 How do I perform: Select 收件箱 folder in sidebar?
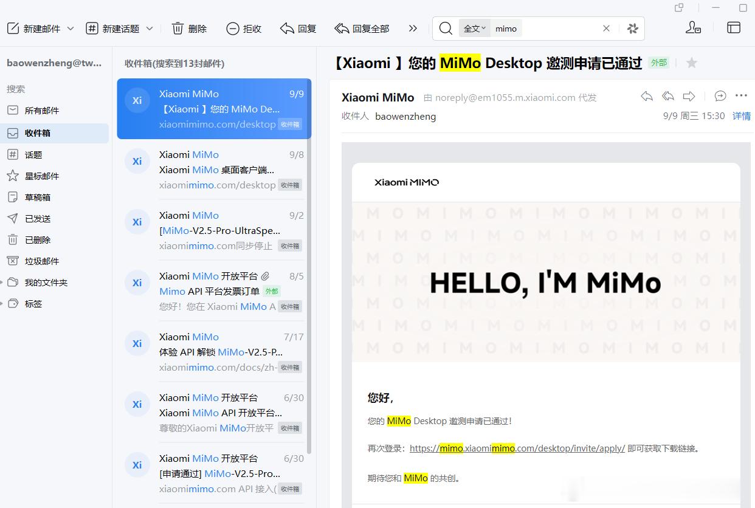(55, 133)
